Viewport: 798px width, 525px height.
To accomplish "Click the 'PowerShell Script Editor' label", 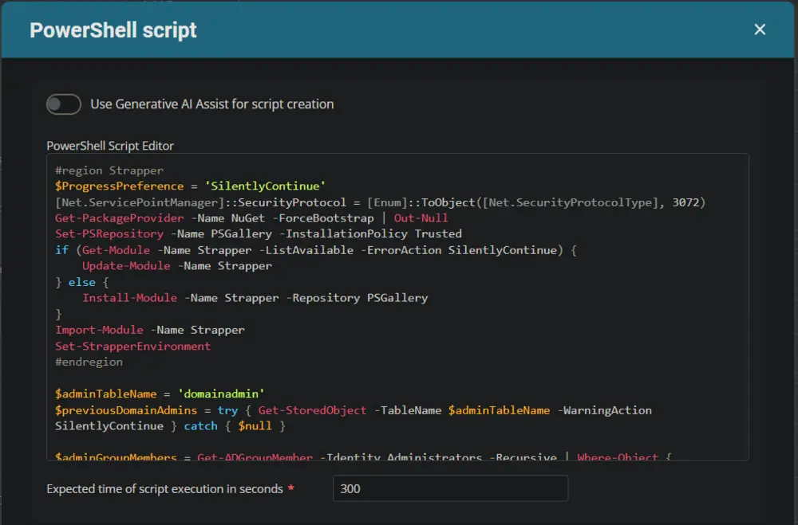I will [110, 146].
